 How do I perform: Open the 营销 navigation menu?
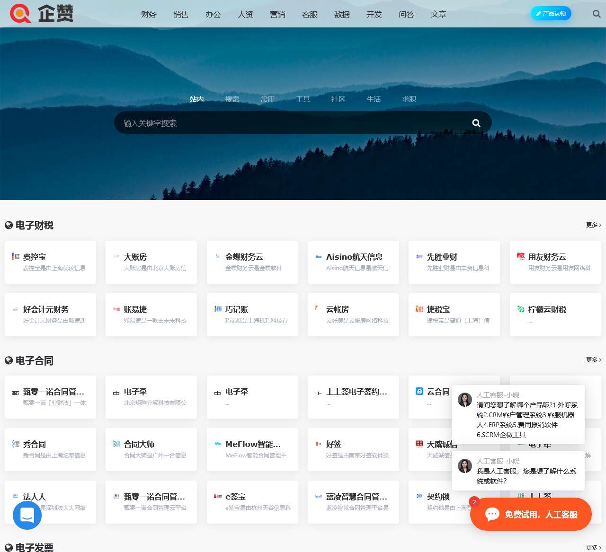coord(277,14)
